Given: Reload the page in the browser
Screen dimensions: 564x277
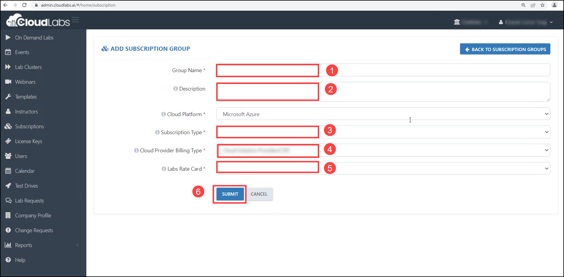Looking at the screenshot, I should [24, 5].
